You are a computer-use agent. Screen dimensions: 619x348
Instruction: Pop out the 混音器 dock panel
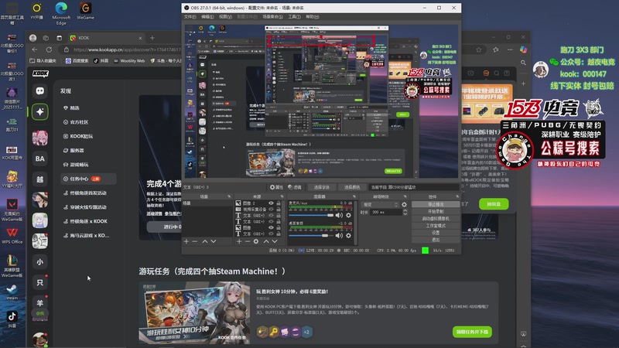pos(354,196)
